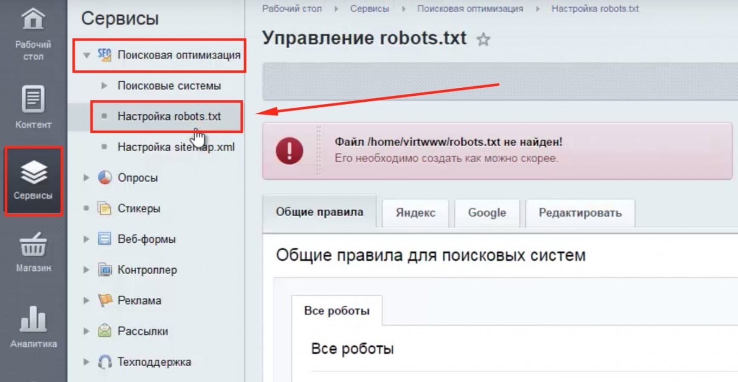This screenshot has height=382, width=738.
Task: Collapse the Поисковая оптимизация section
Action: click(x=86, y=55)
